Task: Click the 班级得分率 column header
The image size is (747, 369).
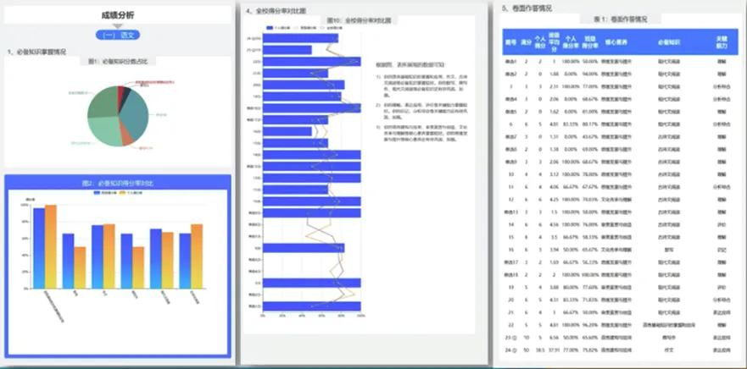Action: point(589,42)
